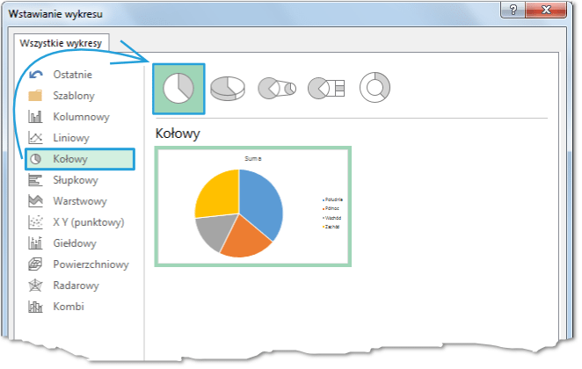This screenshot has height=369, width=582.
Task: Select the standard pie chart subtype icon
Action: coord(178,89)
